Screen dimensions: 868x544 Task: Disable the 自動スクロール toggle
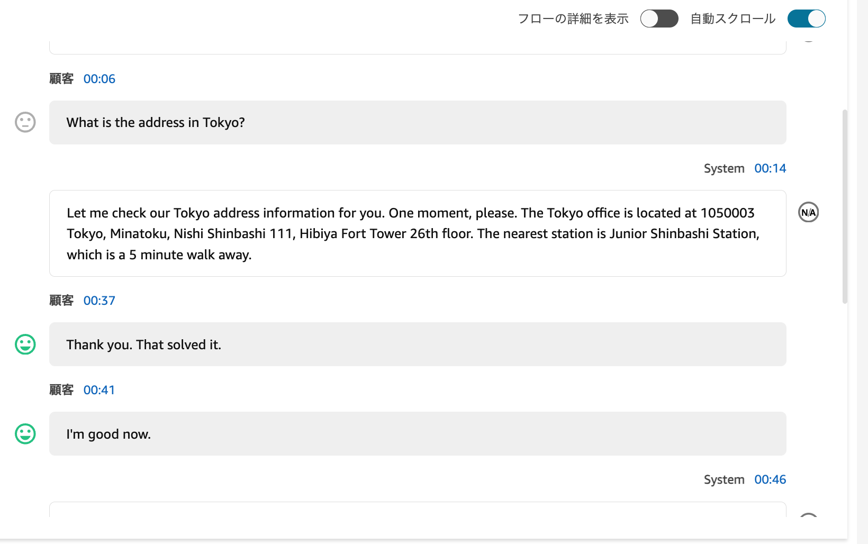pyautogui.click(x=806, y=19)
